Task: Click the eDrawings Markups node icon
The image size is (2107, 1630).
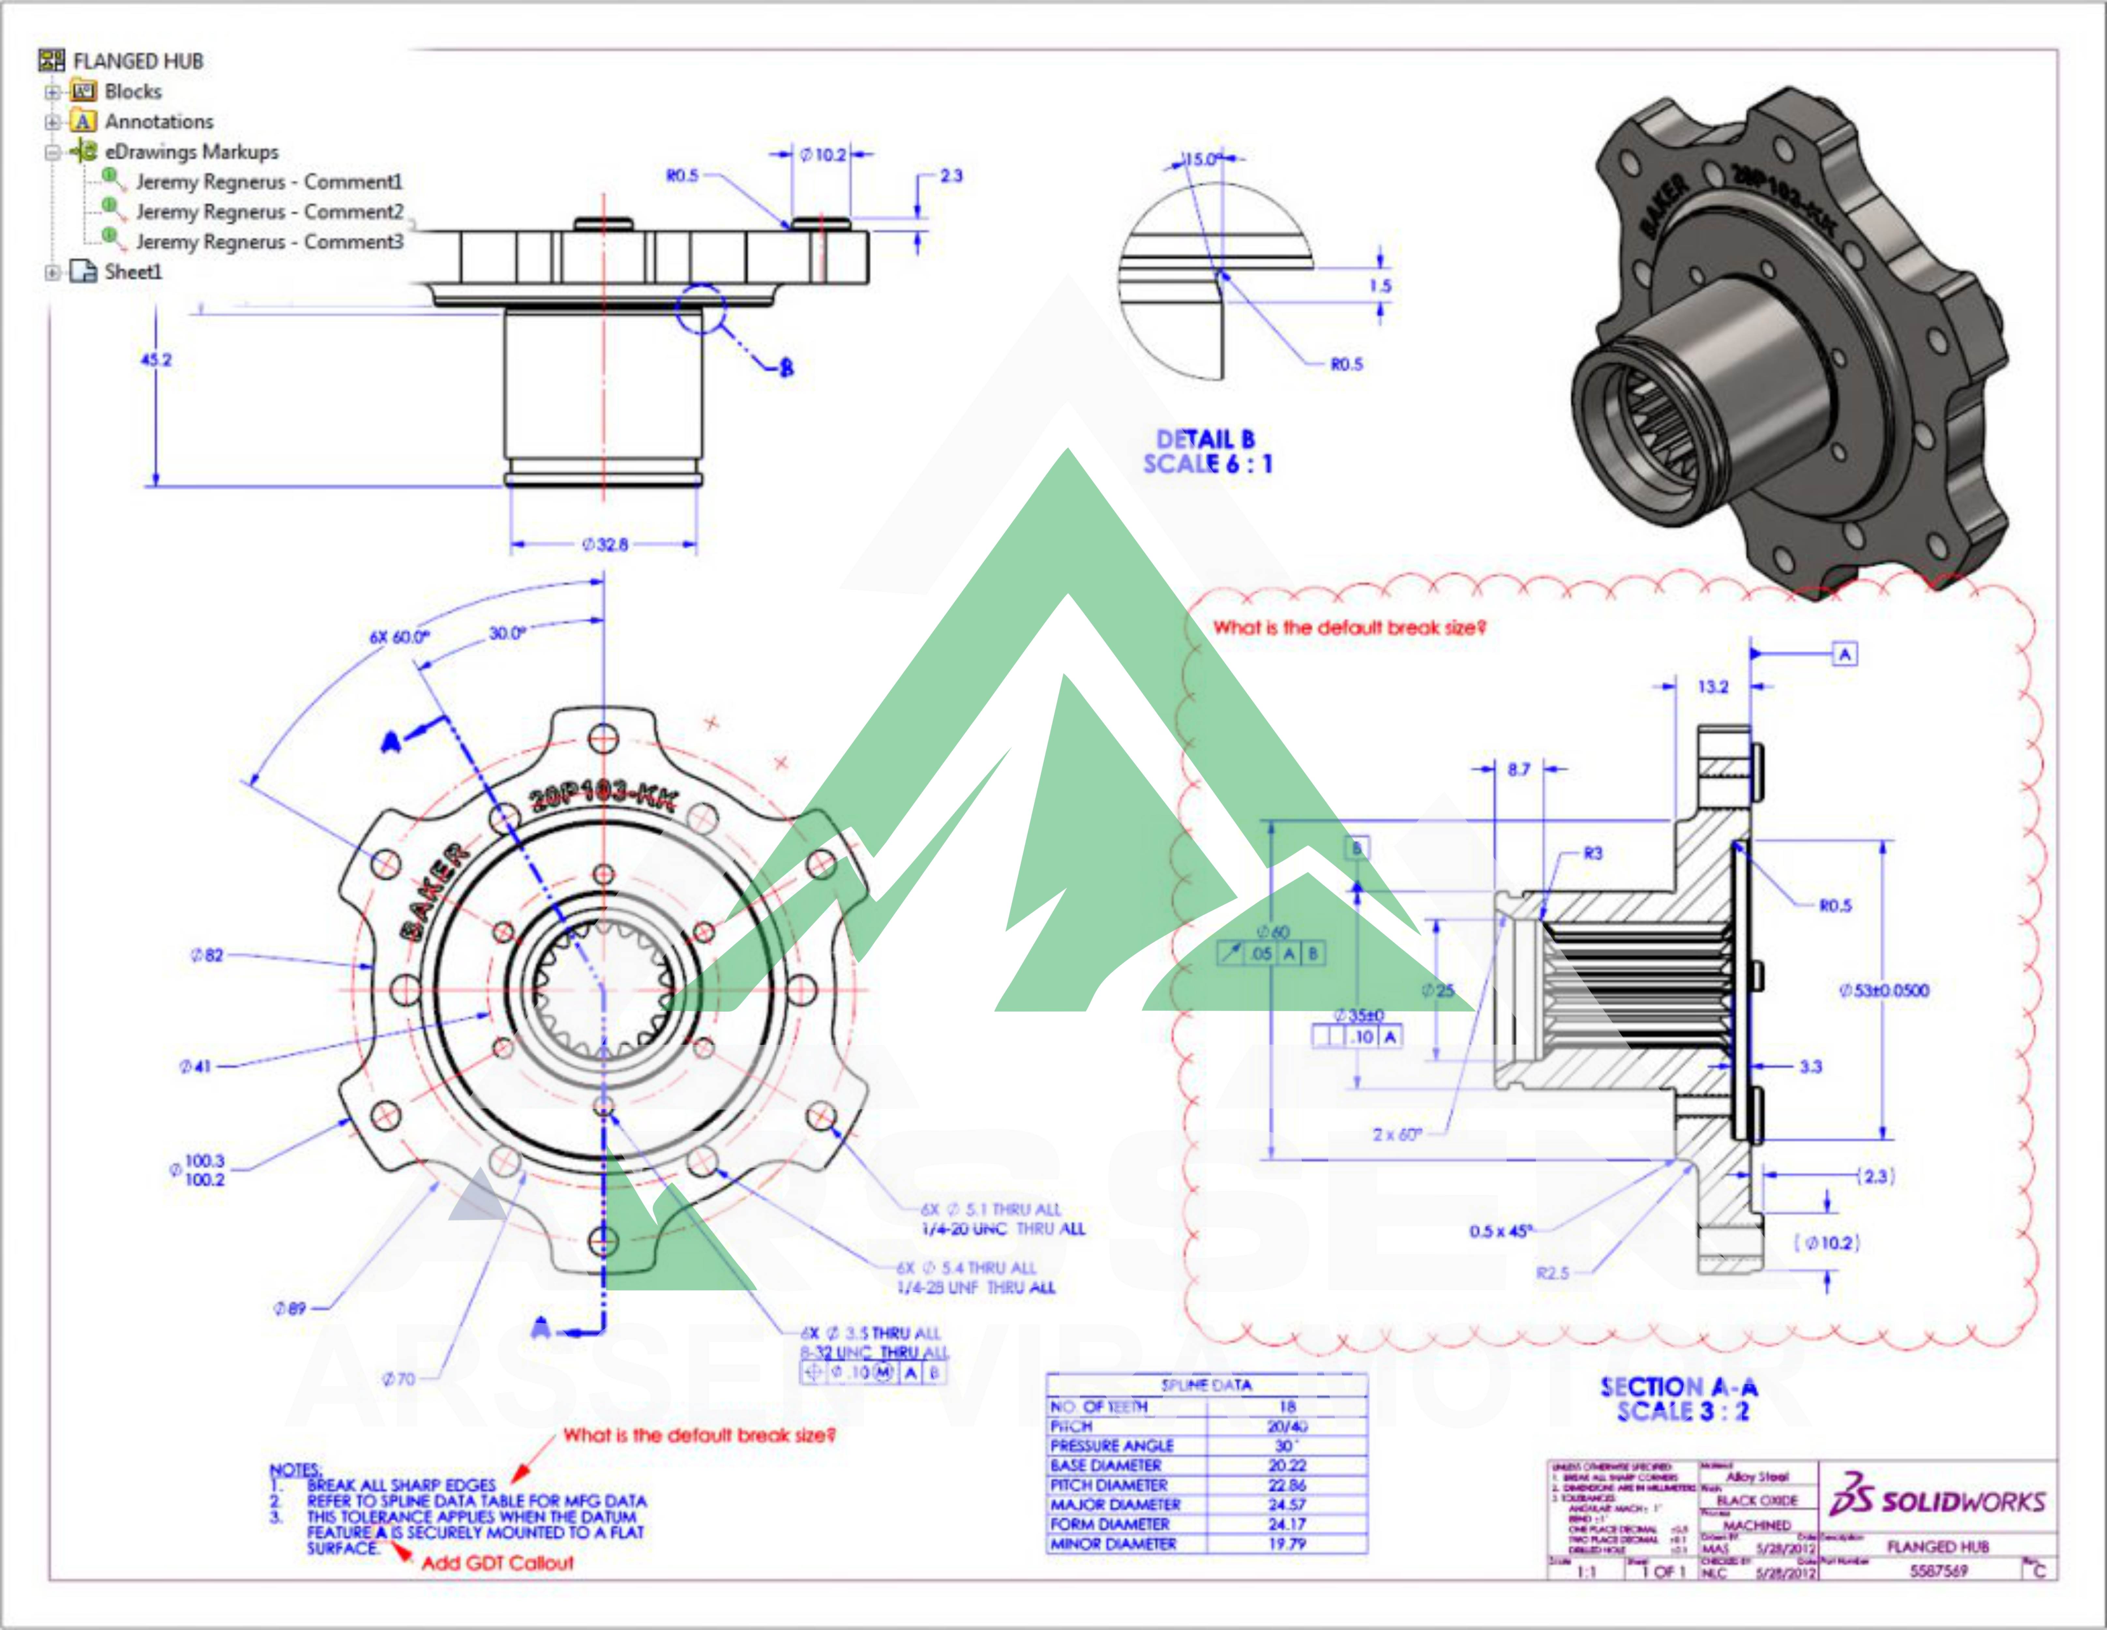Action: 84,151
